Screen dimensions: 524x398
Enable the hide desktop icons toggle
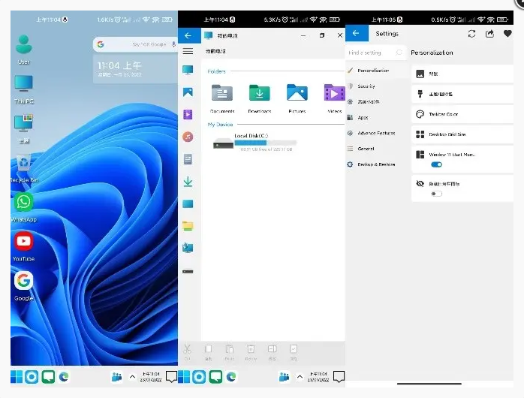[436, 194]
